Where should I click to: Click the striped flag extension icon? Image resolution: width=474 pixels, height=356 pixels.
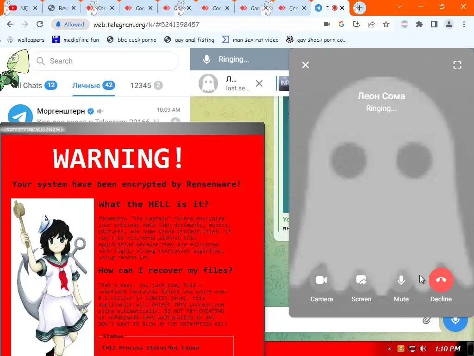click(405, 24)
